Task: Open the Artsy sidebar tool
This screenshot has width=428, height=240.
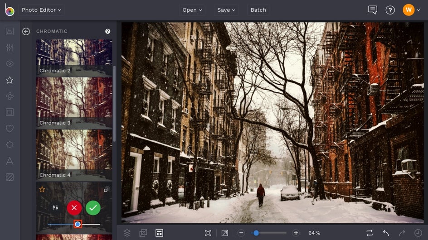Action: click(10, 96)
